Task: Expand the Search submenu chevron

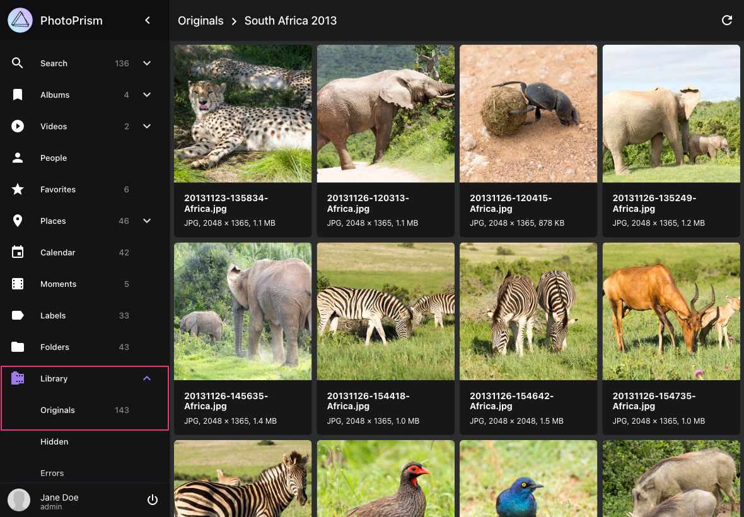Action: 147,63
